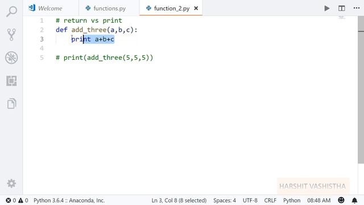Change indentation via Spaces: 4
Viewport: 364px width, 205px height.
tap(225, 200)
